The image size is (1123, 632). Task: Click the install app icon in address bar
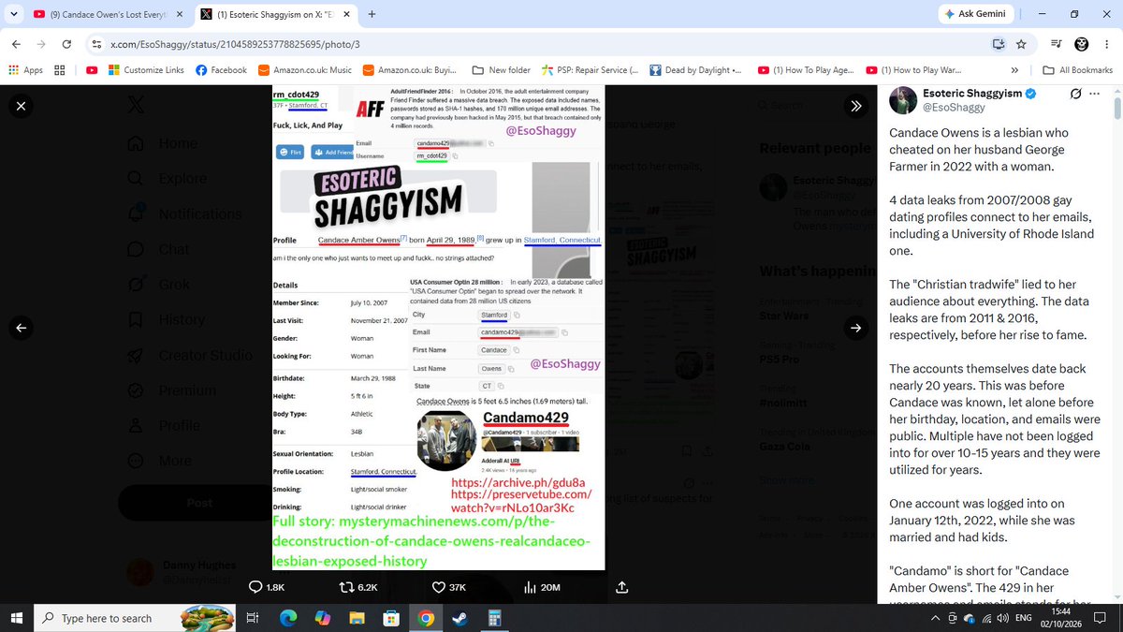[x=999, y=44]
